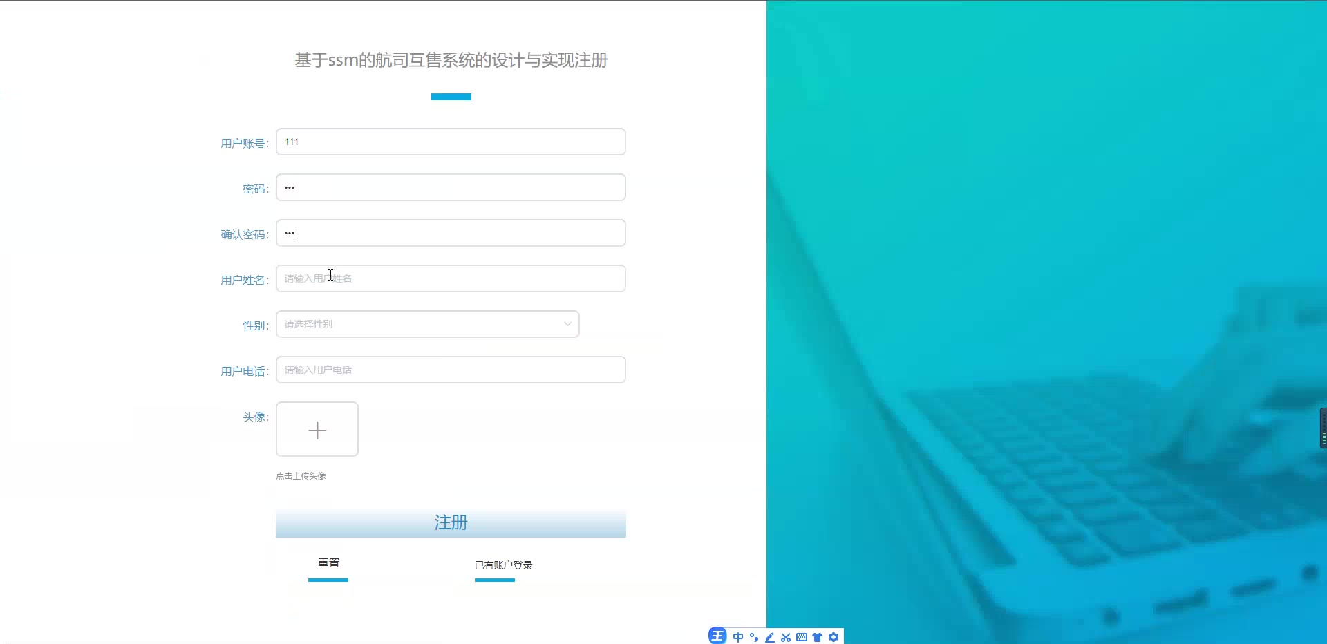Focus the 确认密码 field
Viewport: 1327px width, 644px height.
[x=451, y=233]
